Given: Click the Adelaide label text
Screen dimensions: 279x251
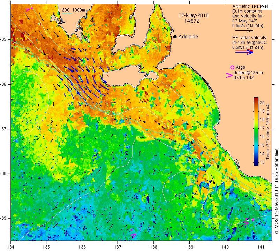Looking at the screenshot, I should click(x=188, y=37).
